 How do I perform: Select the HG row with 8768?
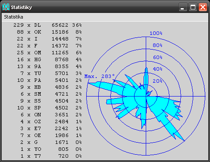point(49,59)
